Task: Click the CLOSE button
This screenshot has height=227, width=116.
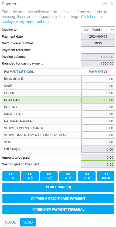Action: pyautogui.click(x=10, y=222)
